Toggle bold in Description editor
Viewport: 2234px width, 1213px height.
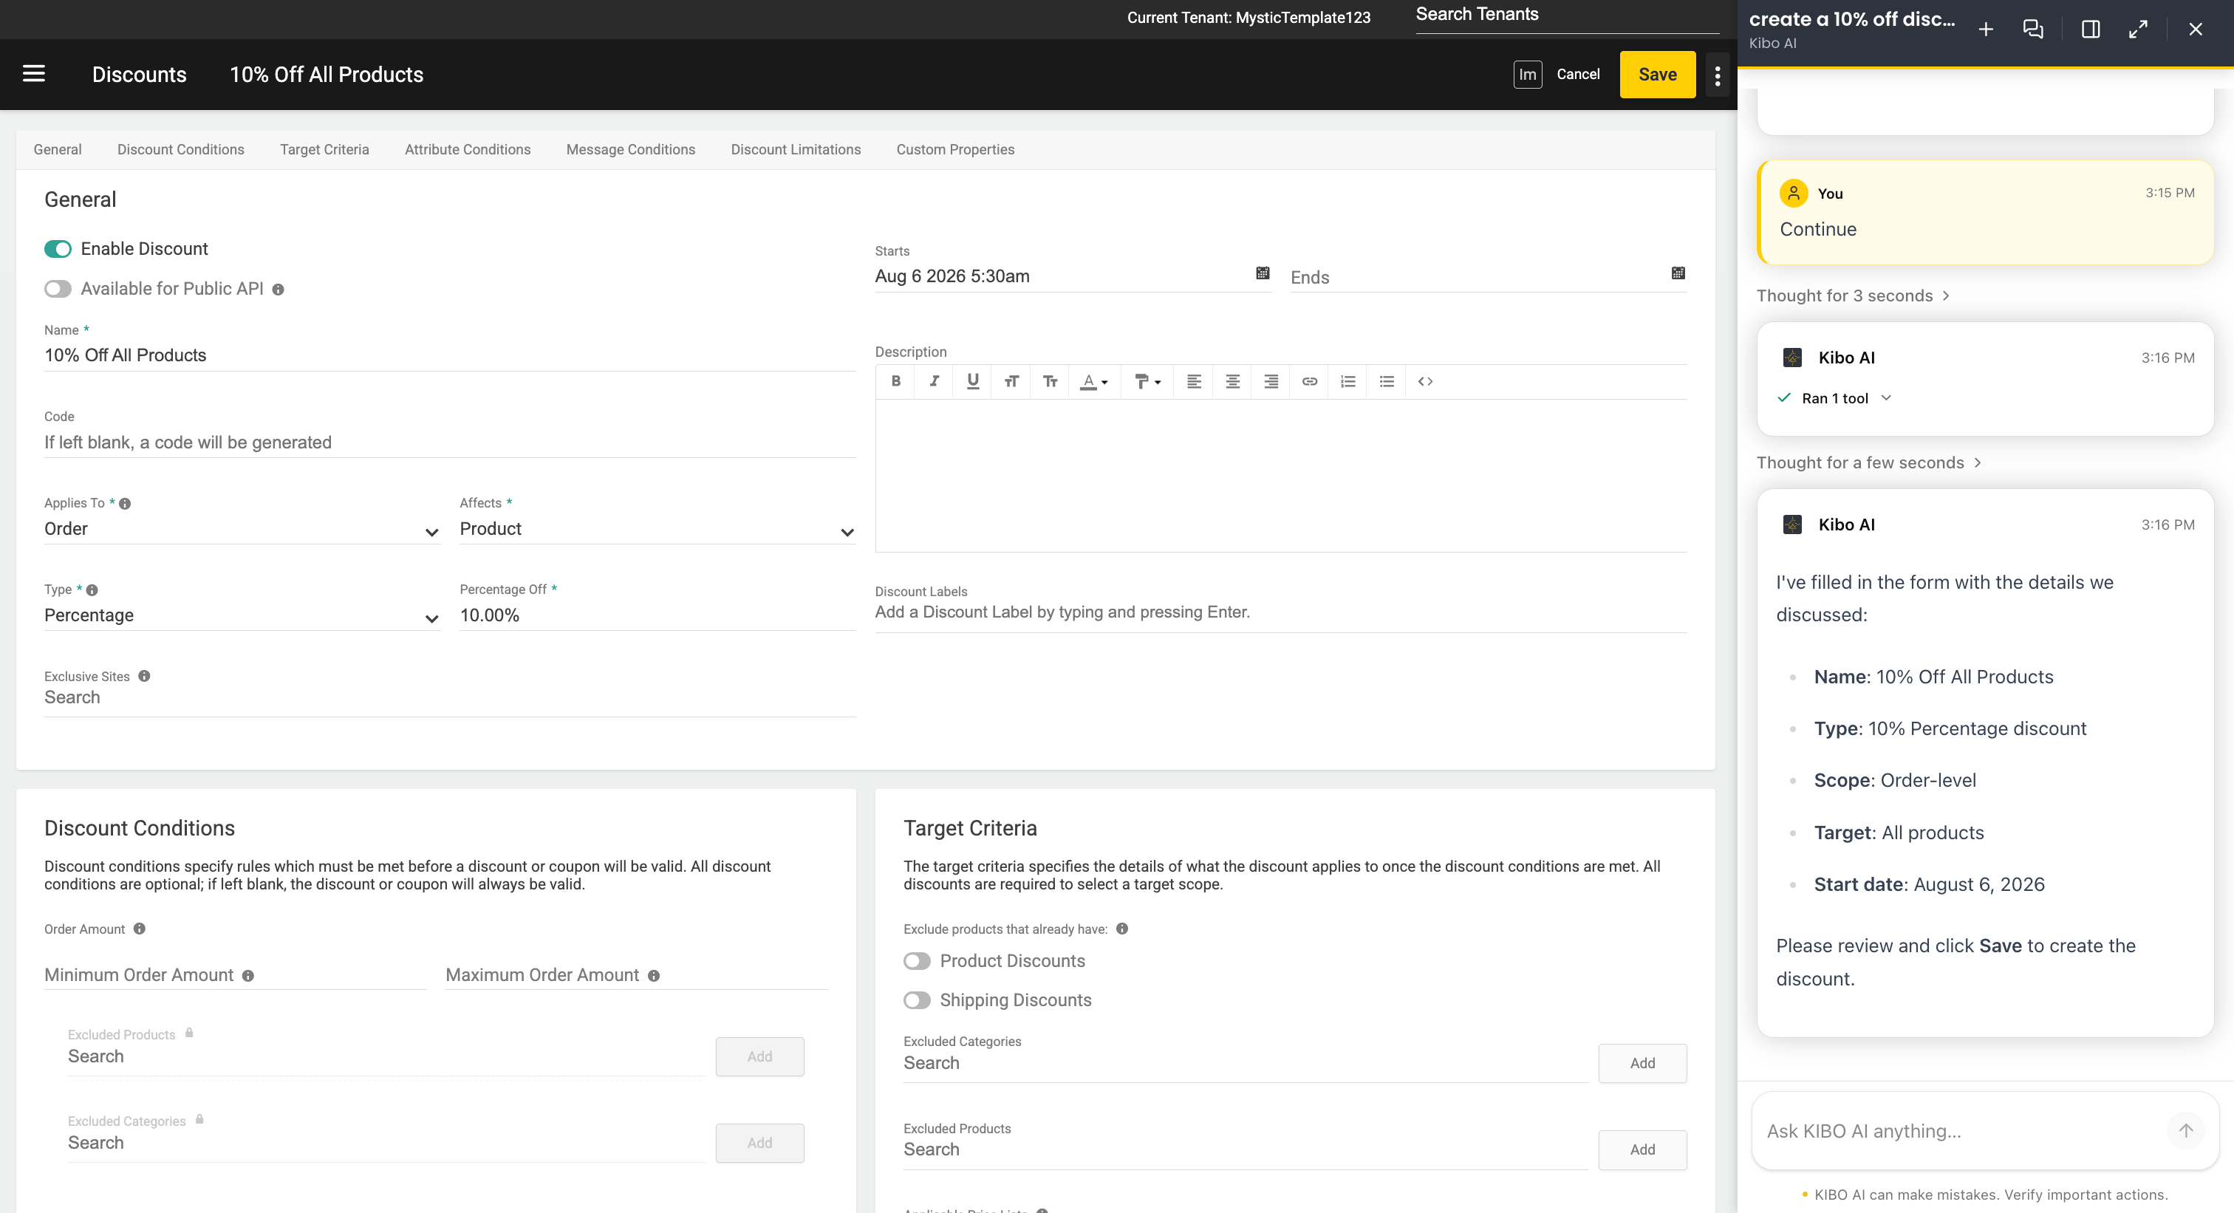coord(896,380)
